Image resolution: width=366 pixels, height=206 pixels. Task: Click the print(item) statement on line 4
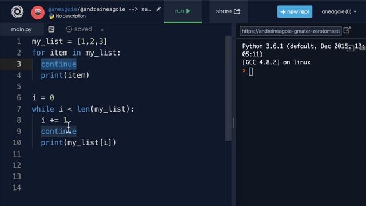pyautogui.click(x=65, y=76)
